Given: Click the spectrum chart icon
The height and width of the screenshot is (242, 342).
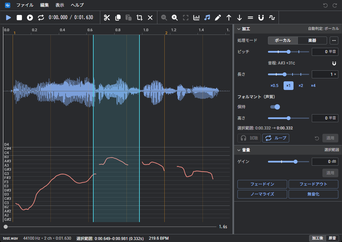Looking at the screenshot, I should [x=196, y=18].
